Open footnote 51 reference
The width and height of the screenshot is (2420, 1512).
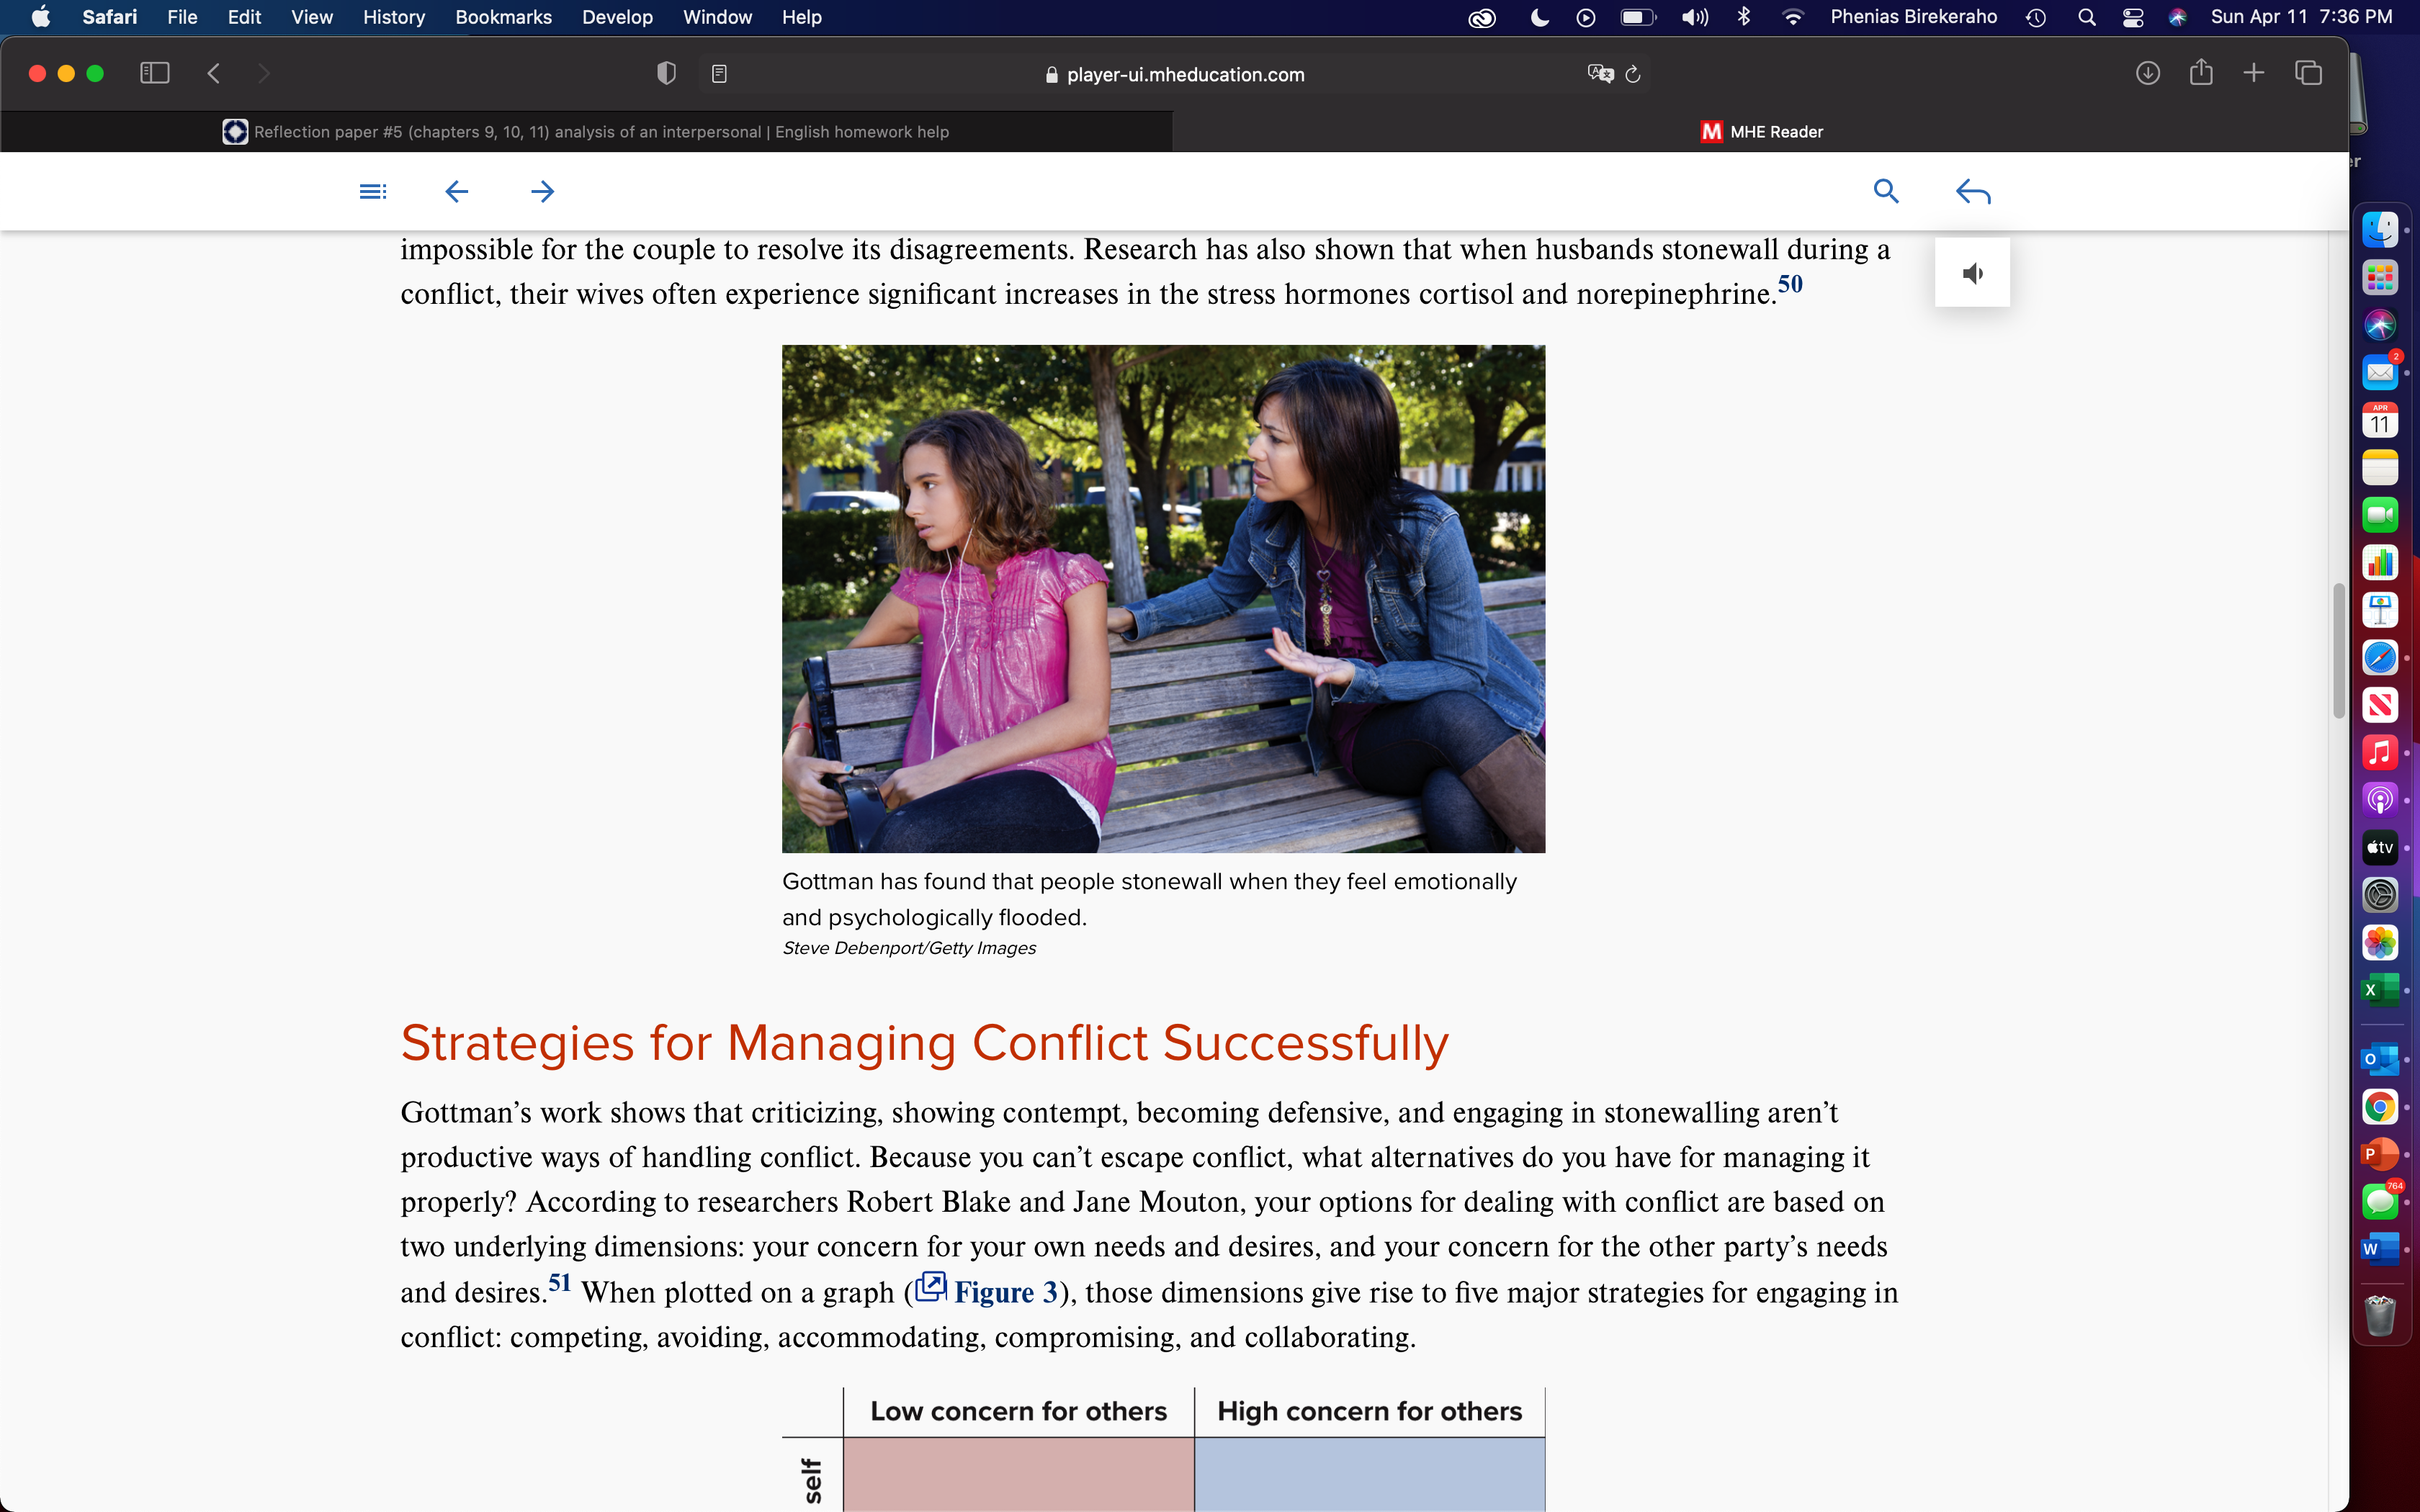(x=559, y=1282)
